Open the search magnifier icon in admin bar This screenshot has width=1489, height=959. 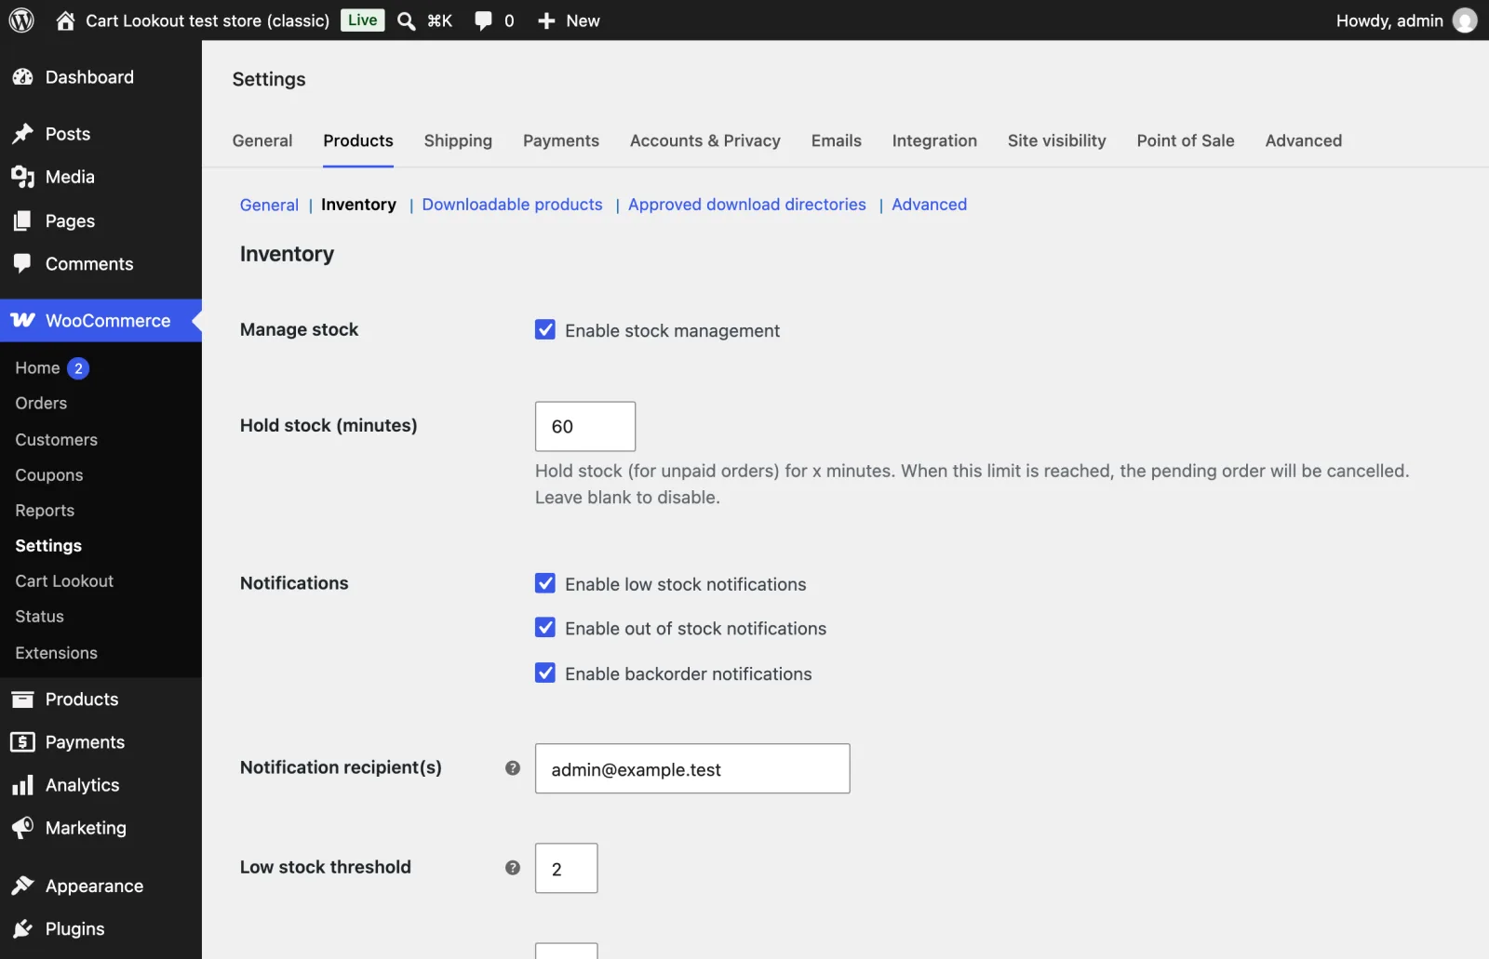[x=407, y=20]
